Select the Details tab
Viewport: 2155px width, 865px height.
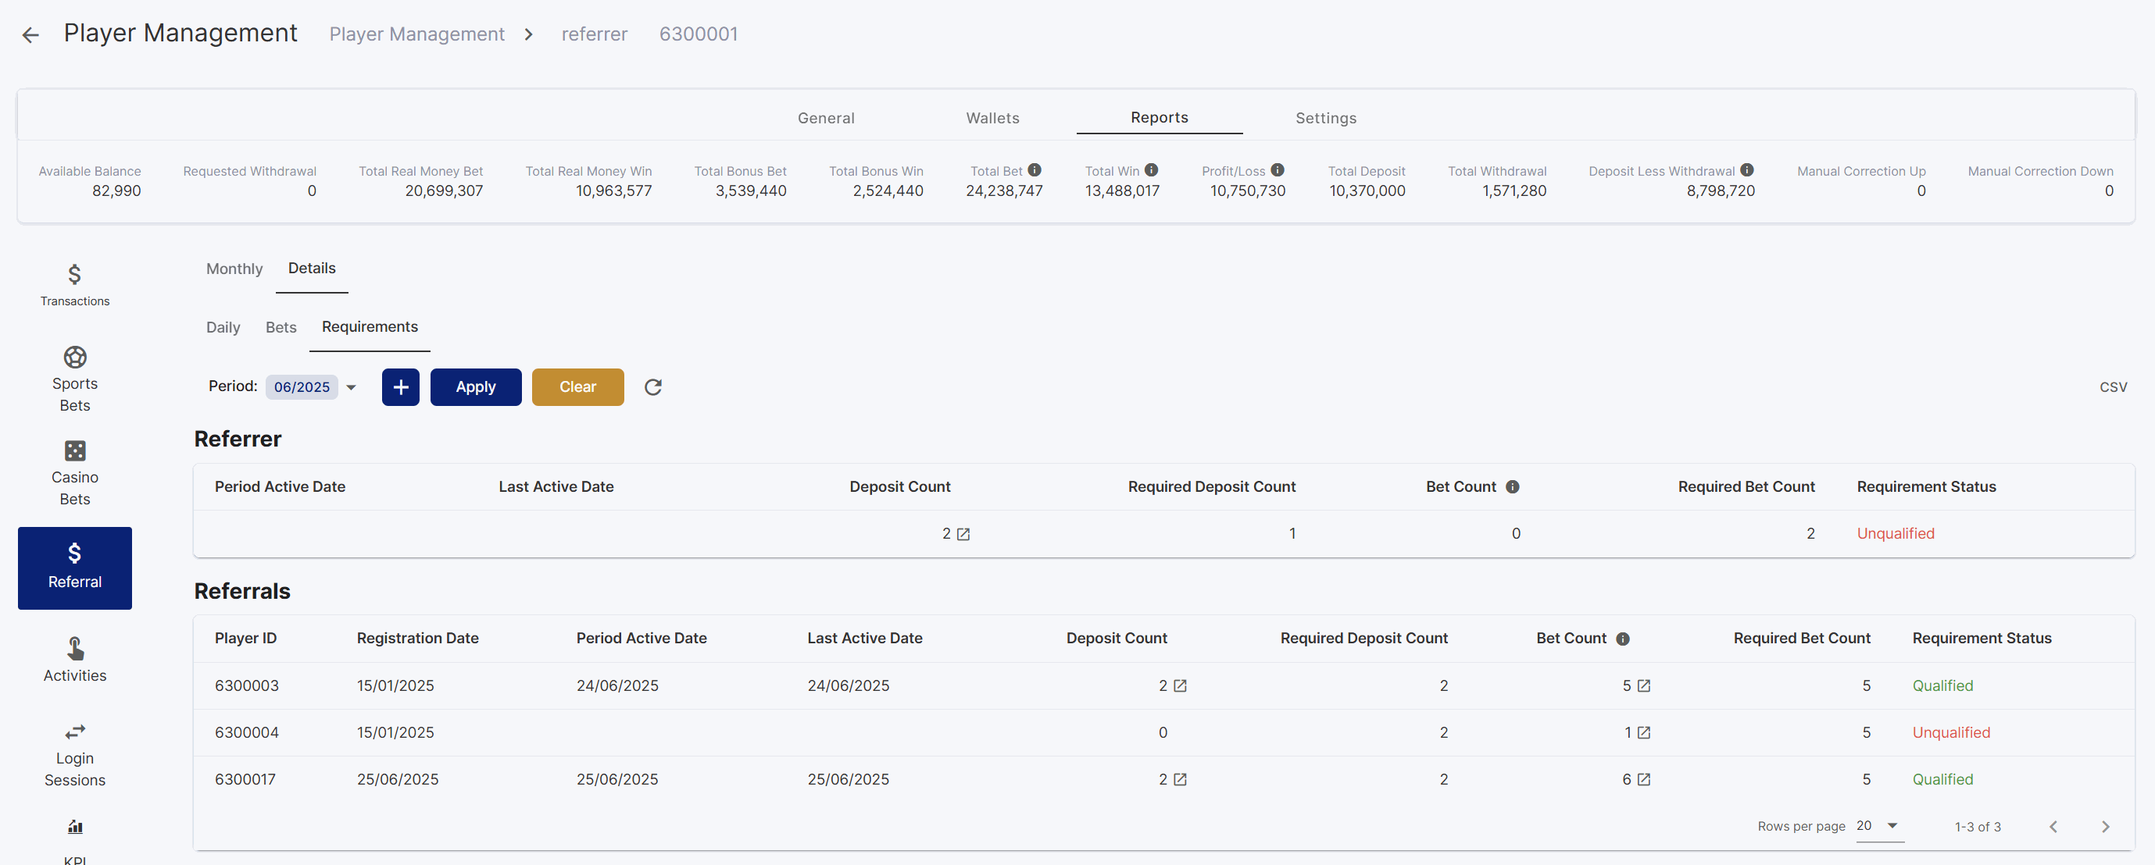click(x=312, y=269)
